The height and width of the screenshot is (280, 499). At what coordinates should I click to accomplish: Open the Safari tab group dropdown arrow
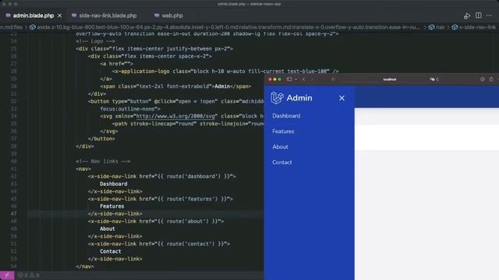(x=296, y=79)
